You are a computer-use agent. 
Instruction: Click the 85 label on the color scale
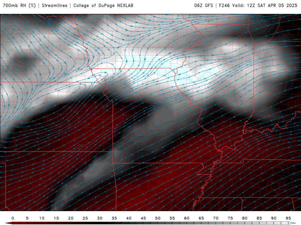pos(259,218)
